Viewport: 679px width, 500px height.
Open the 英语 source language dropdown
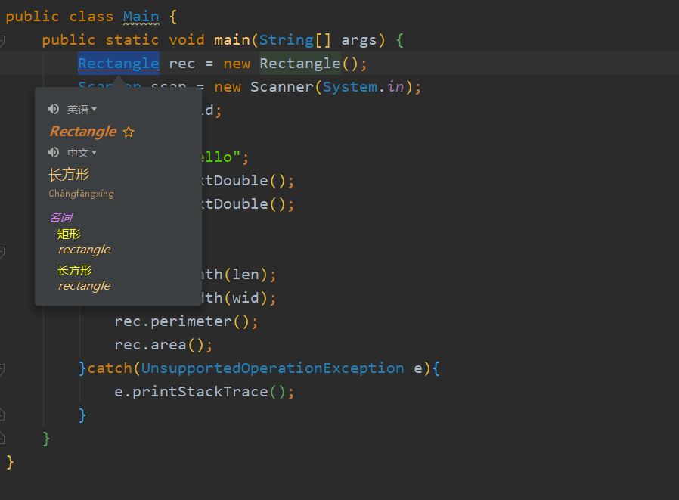(x=82, y=110)
